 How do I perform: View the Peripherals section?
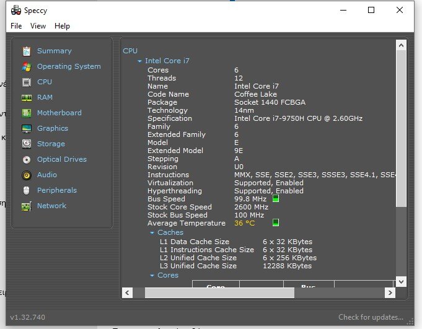coord(57,190)
